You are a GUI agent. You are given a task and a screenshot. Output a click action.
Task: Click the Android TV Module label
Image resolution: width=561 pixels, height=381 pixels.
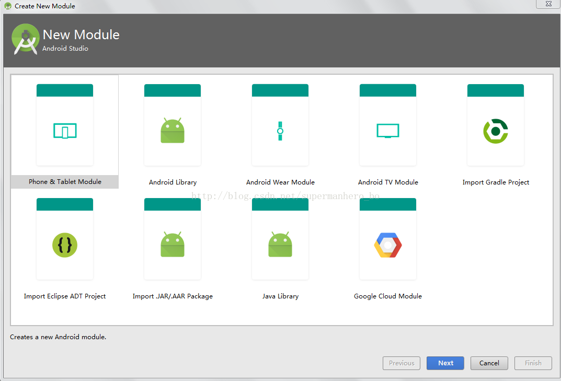(x=388, y=182)
